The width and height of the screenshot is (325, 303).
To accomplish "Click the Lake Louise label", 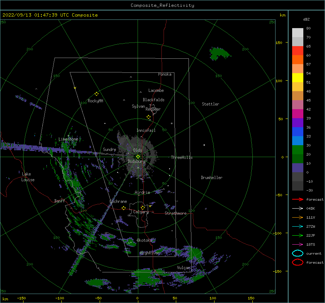I will click(x=28, y=177).
